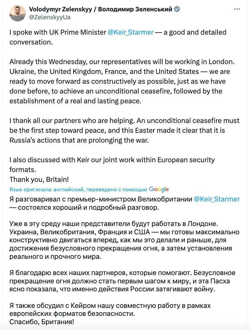Click the 'Already this Wednesday' English paragraph

pos(122,81)
